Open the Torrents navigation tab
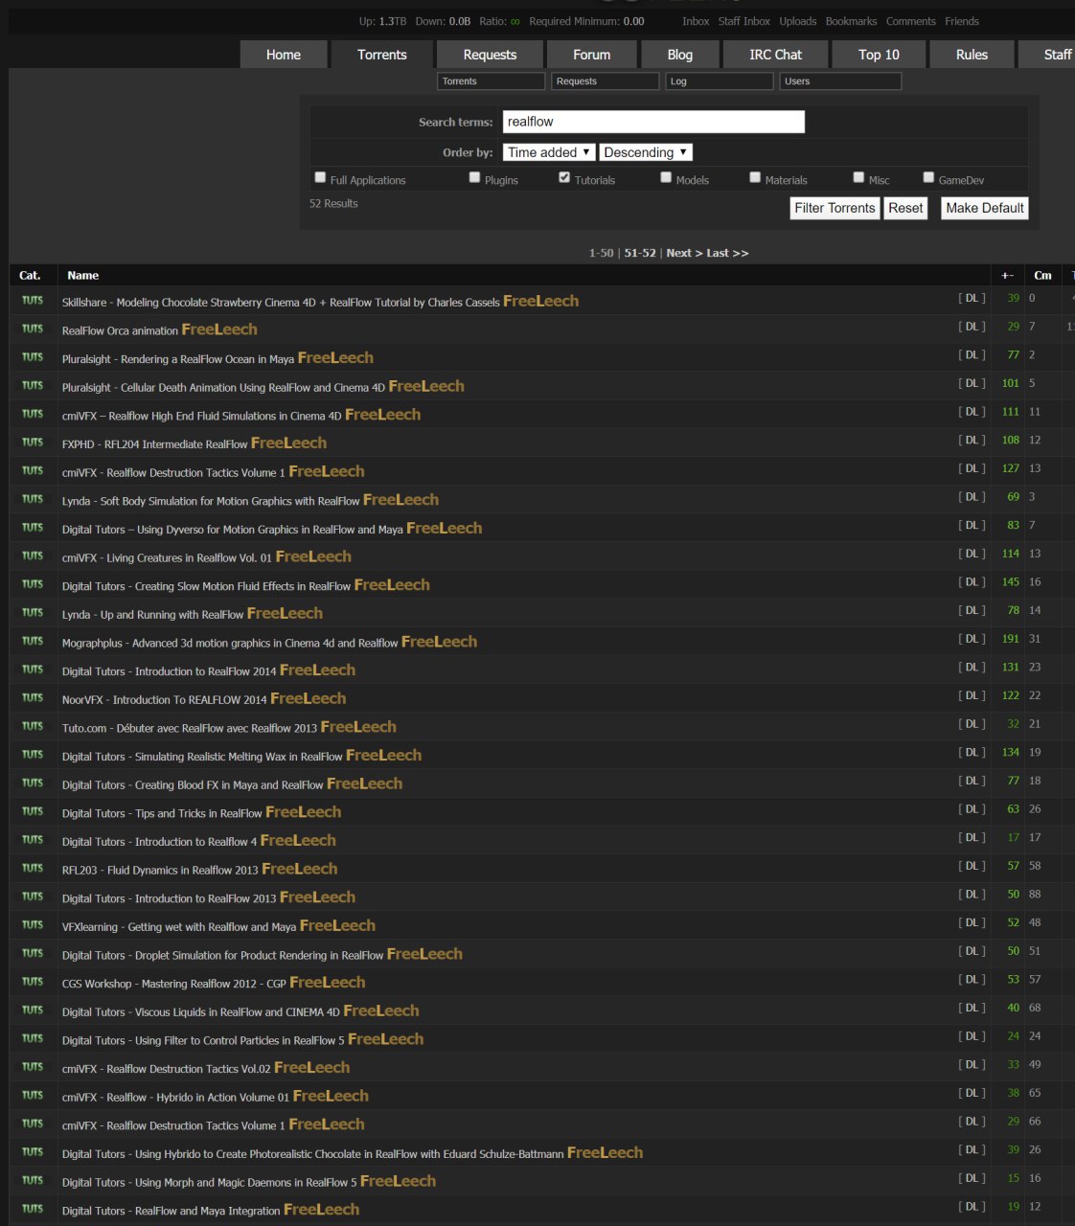1075x1226 pixels. [x=382, y=55]
